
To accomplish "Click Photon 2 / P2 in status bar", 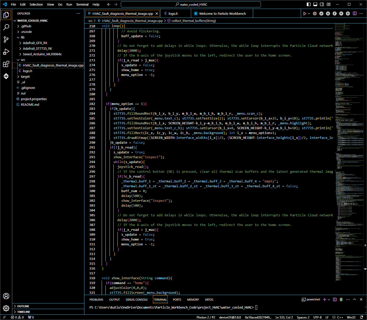I will 206,317.
